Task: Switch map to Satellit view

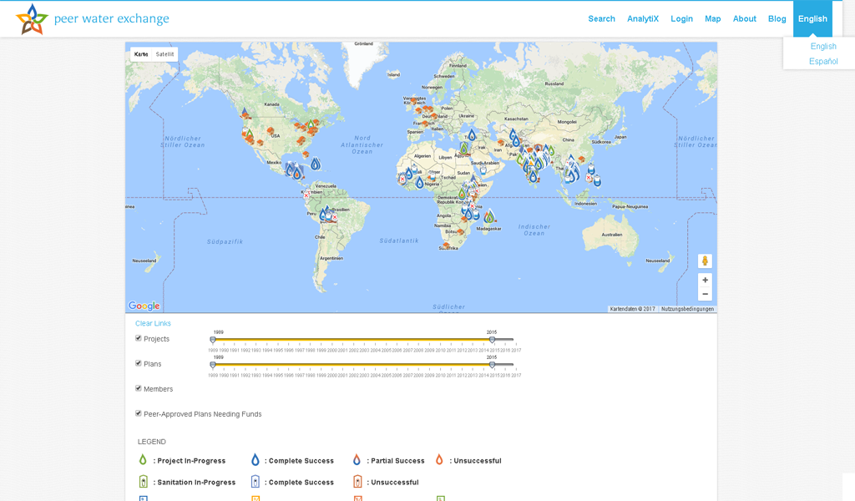Action: pos(164,54)
